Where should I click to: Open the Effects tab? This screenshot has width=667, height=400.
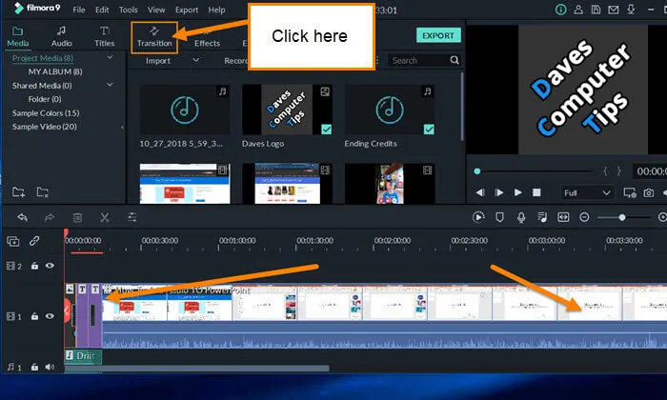207,43
